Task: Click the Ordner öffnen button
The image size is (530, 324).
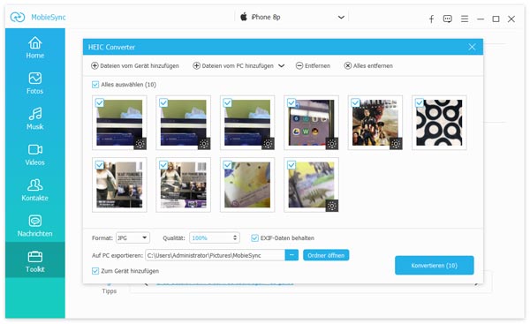Action: (x=326, y=255)
